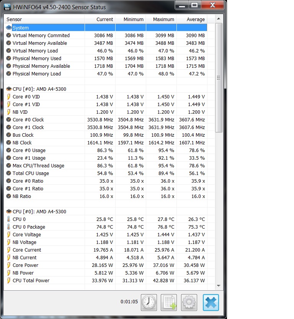
Task: Select the highlighted System row
Action: tap(106, 28)
